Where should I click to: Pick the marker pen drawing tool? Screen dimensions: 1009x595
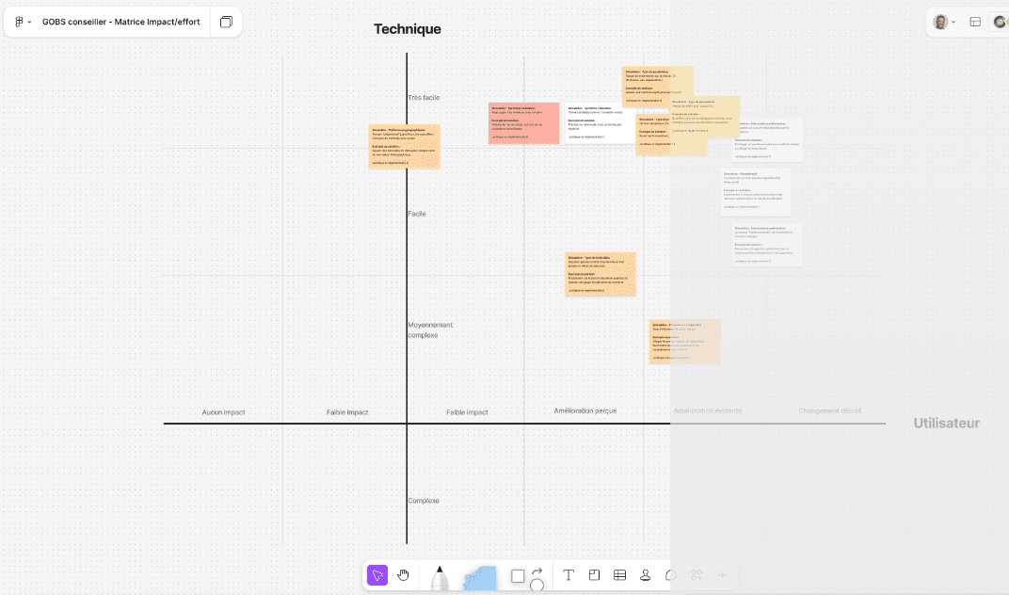[x=439, y=577]
